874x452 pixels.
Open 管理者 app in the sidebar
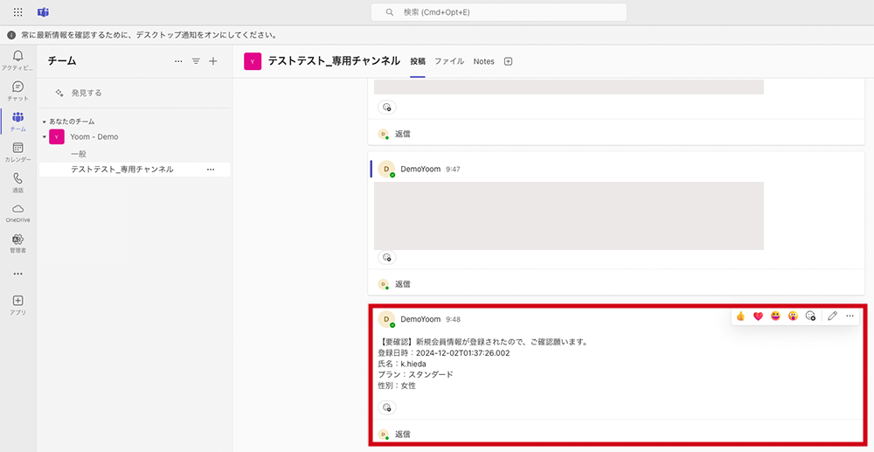coord(17,244)
